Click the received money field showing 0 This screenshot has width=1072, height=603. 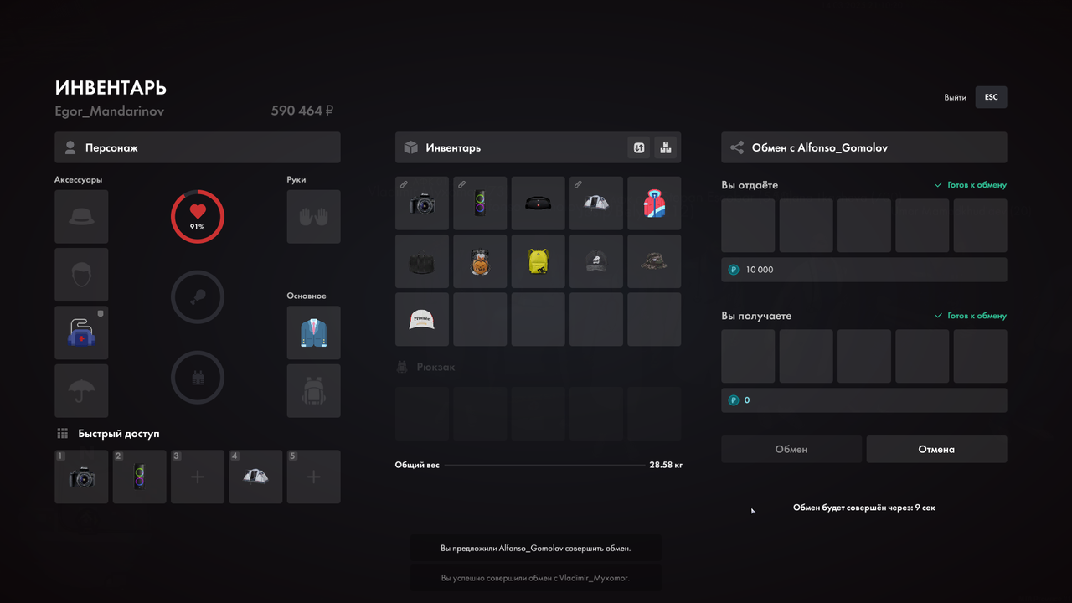pos(864,400)
